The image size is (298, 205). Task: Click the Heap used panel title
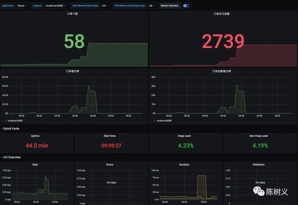pos(184,136)
